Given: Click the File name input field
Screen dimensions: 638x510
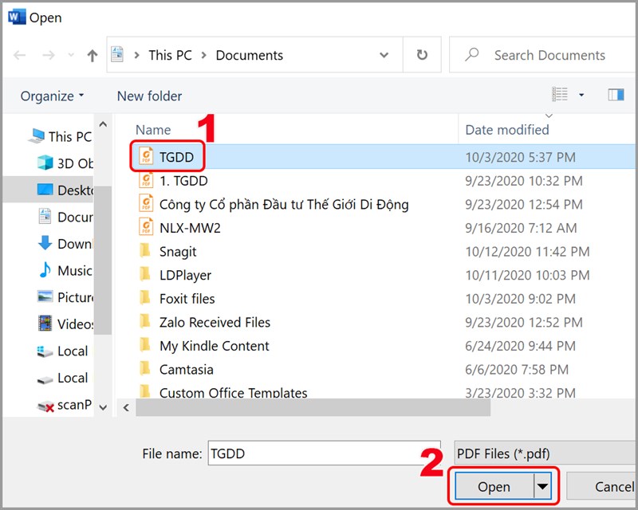Looking at the screenshot, I should 325,453.
